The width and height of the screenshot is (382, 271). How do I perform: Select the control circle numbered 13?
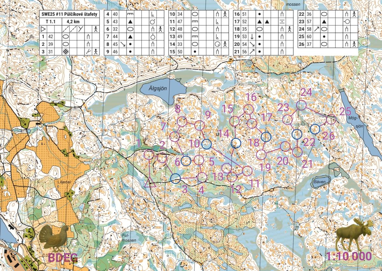[x=227, y=168]
